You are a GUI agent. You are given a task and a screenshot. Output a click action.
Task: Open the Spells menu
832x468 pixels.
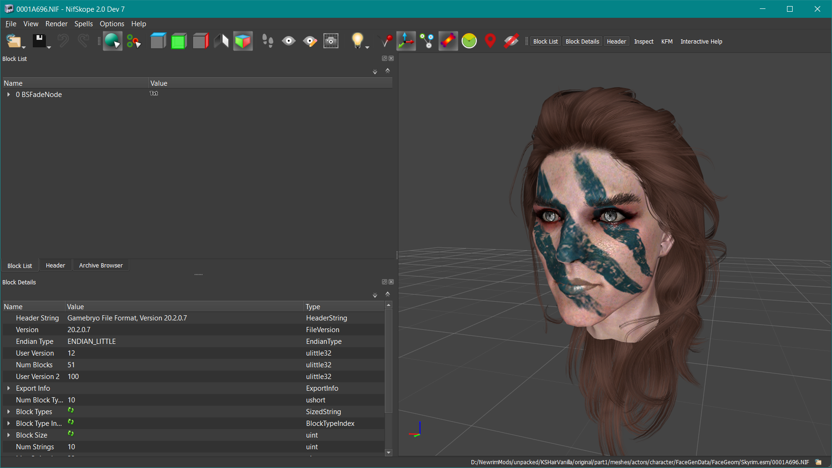83,24
